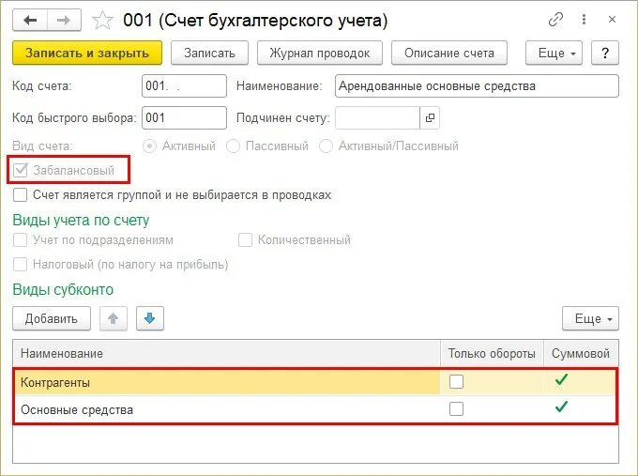This screenshot has width=638, height=476.
Task: Expand the Еще menu above subkonto table
Action: click(590, 318)
